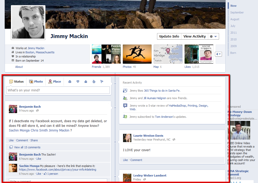The width and height of the screenshot is (258, 183).
Task: Like Benjamin Bach's Thx Sachin comment
Action: pyautogui.click(x=39, y=159)
